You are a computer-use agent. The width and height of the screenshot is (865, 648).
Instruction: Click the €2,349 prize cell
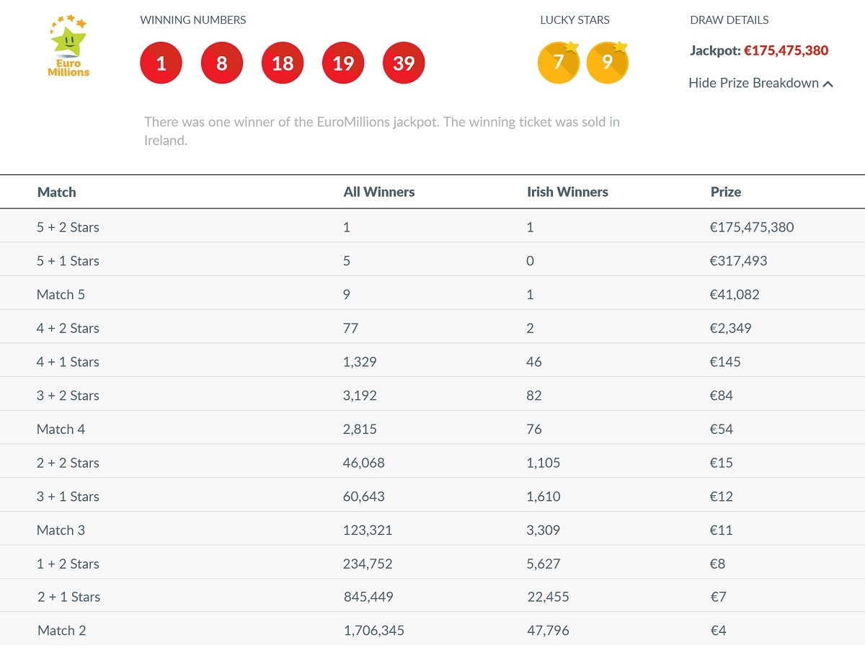[731, 328]
